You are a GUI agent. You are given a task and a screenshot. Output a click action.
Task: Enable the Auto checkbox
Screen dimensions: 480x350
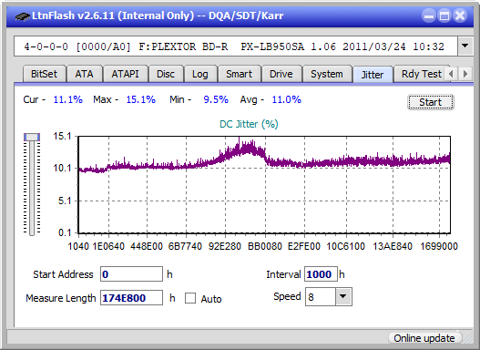190,298
